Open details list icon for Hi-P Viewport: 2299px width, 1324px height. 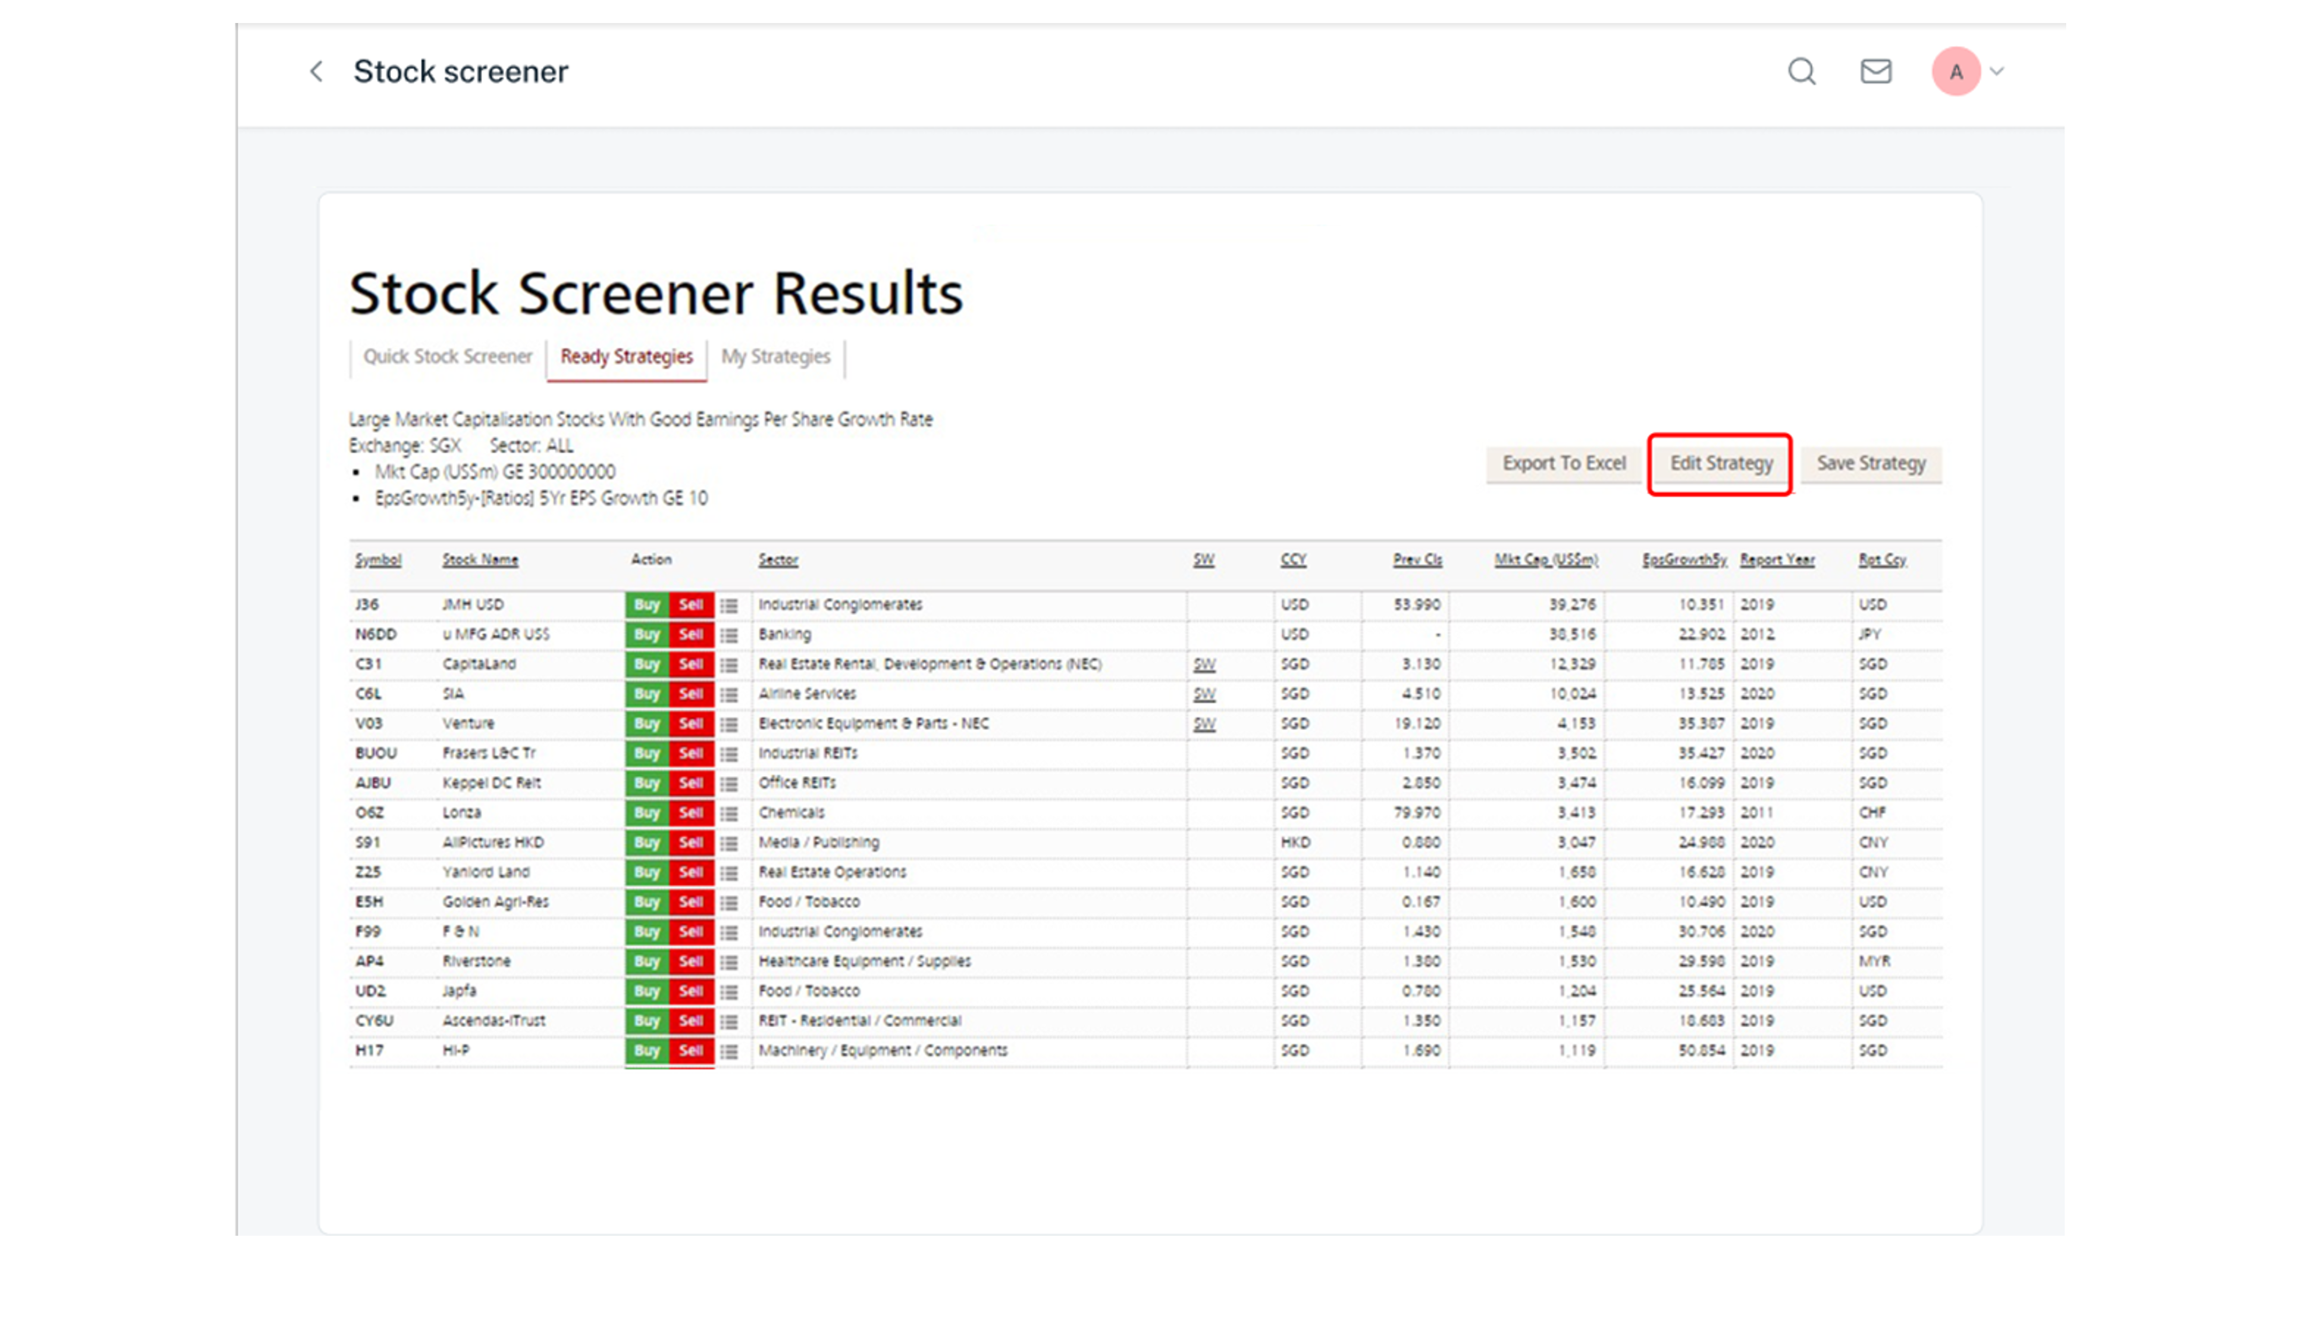coord(728,1052)
